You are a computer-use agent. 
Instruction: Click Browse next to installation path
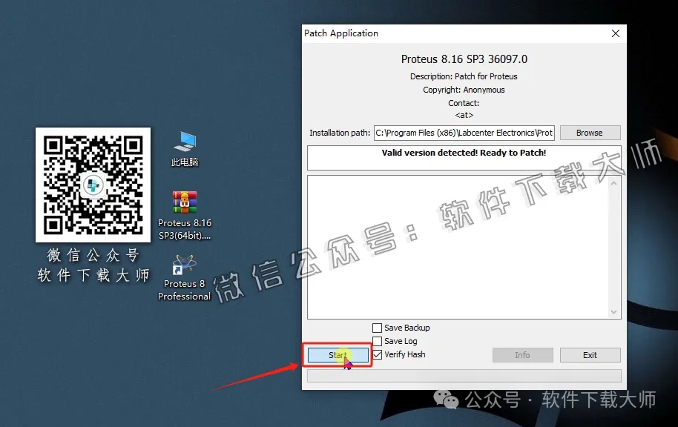pos(590,132)
